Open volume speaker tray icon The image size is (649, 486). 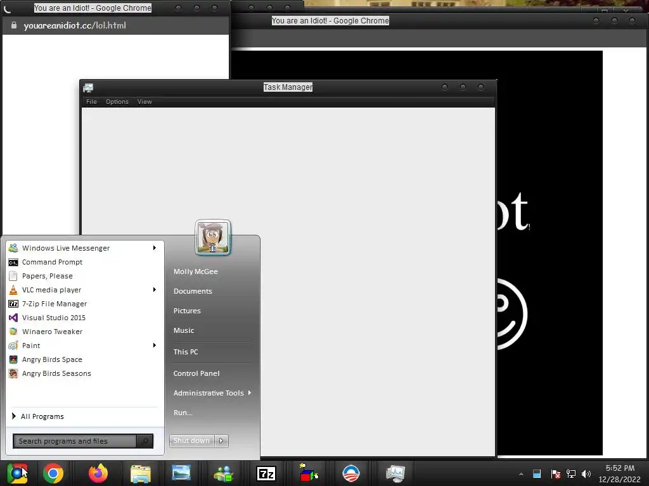click(x=586, y=474)
